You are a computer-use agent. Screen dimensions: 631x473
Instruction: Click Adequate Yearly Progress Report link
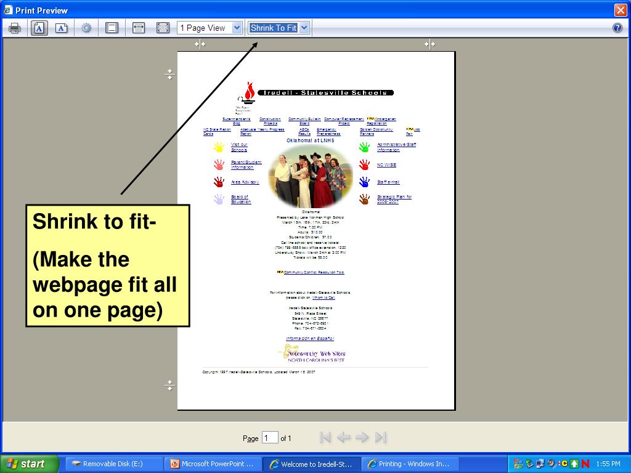click(x=262, y=132)
